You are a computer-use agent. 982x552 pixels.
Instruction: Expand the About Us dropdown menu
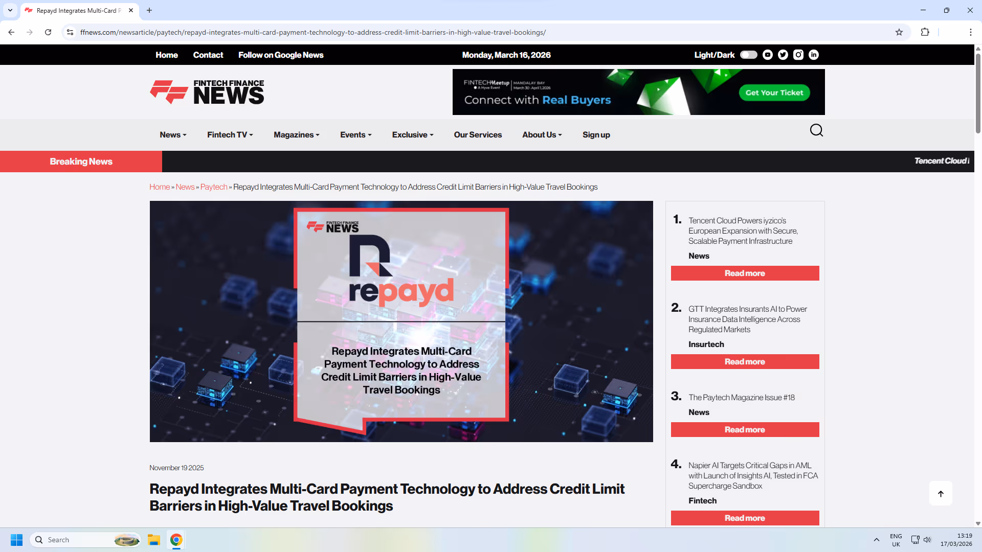tap(542, 135)
